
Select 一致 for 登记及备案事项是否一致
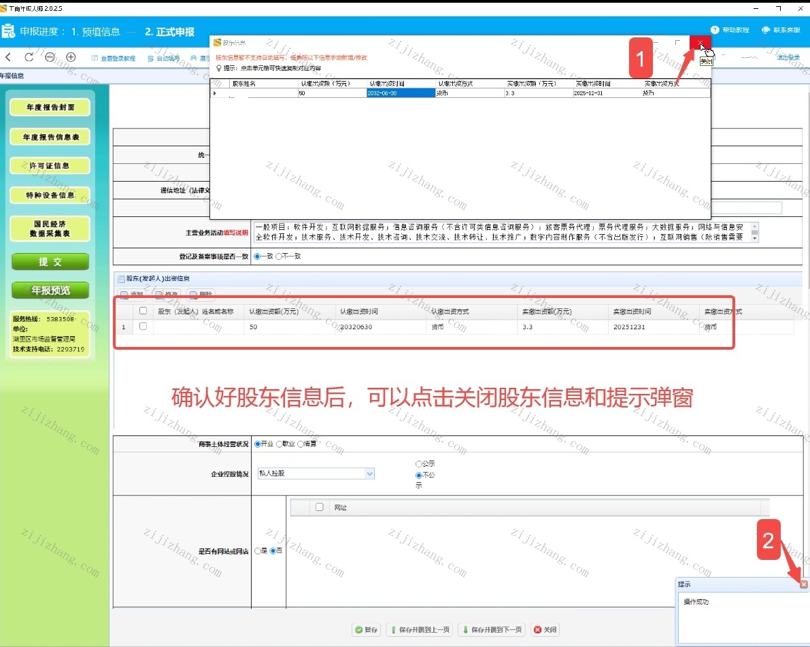tap(257, 256)
